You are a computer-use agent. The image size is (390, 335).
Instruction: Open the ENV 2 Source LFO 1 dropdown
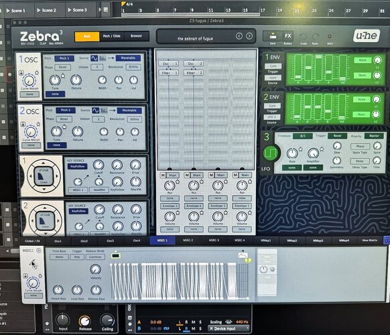[x=272, y=117]
